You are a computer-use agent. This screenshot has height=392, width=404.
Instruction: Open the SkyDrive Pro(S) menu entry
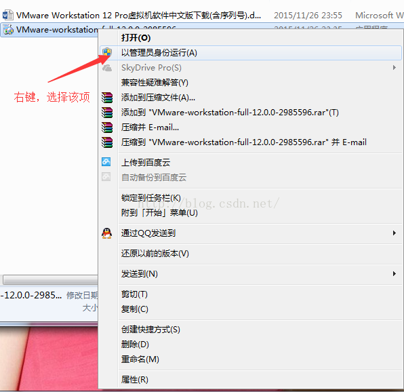[x=250, y=68]
